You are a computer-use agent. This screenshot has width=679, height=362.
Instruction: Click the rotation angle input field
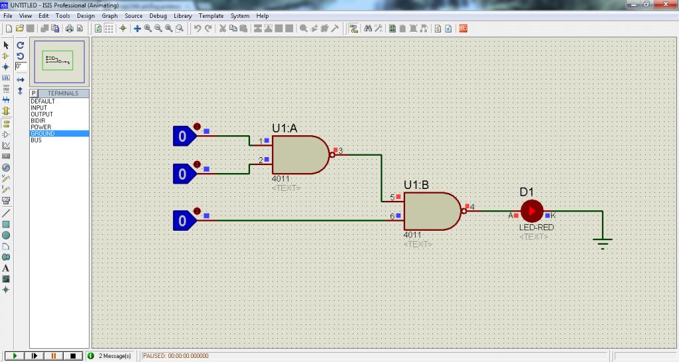(21, 67)
